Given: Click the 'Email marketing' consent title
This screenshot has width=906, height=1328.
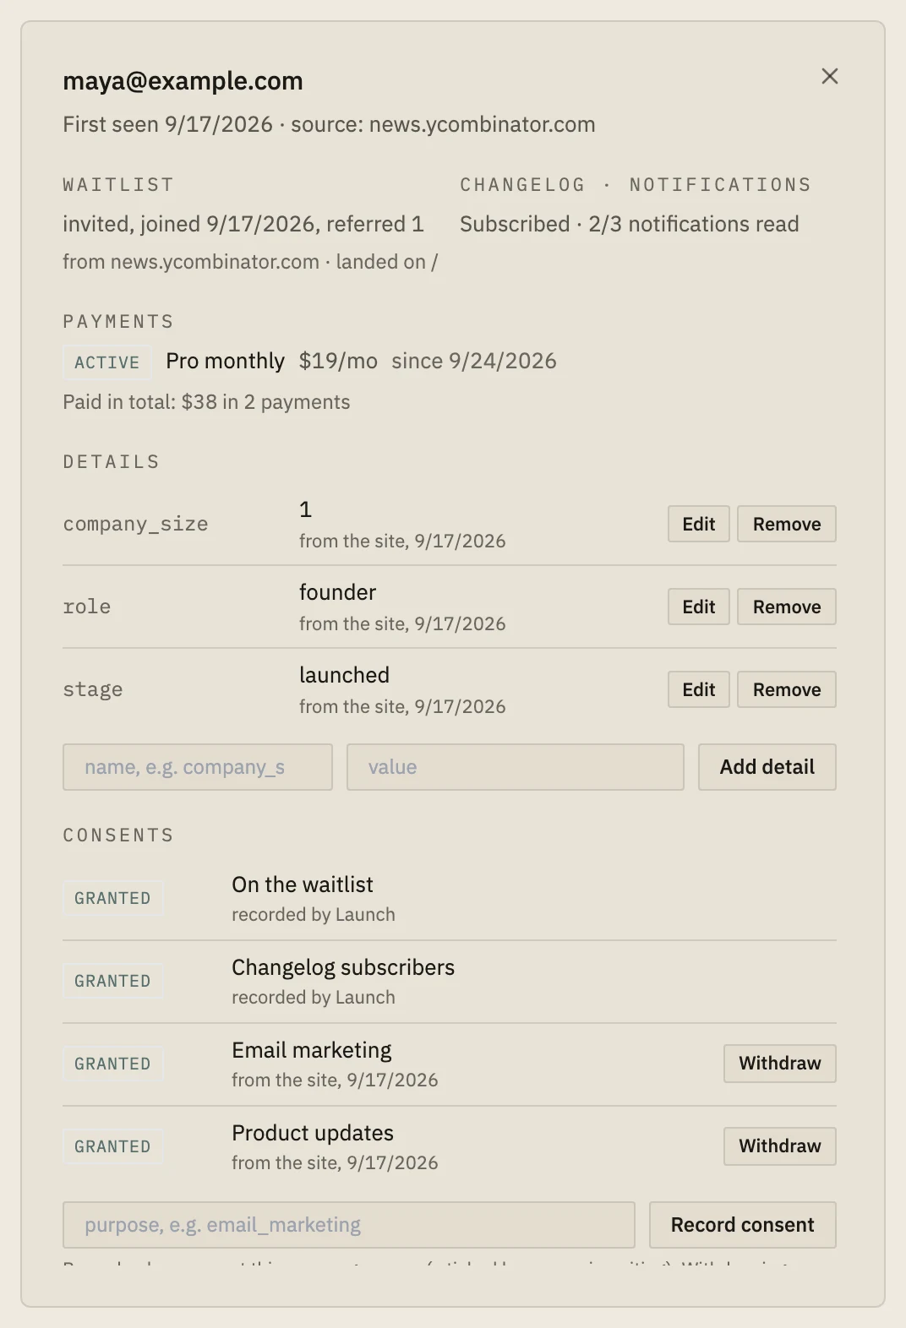Looking at the screenshot, I should pyautogui.click(x=312, y=1050).
